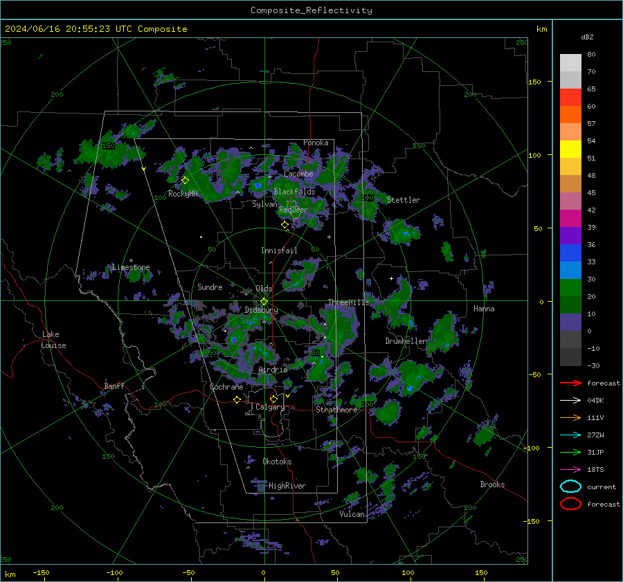623x582 pixels.
Task: Click the green 31JP arrow icon
Action: tap(570, 452)
